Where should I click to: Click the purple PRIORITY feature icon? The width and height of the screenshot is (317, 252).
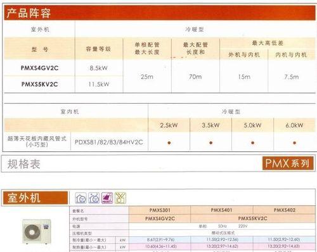click(x=107, y=198)
